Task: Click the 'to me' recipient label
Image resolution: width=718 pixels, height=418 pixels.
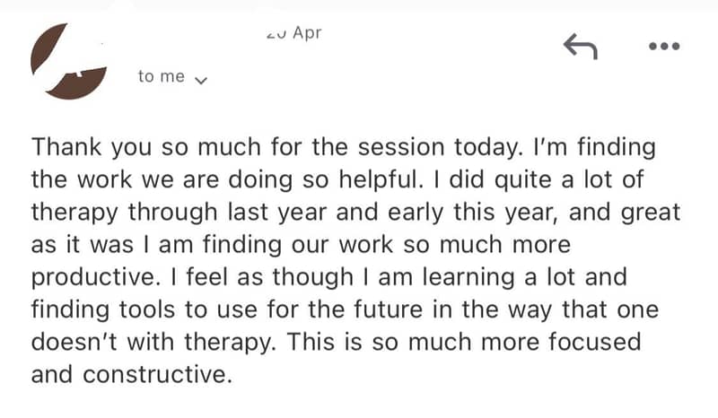Action: 162,76
